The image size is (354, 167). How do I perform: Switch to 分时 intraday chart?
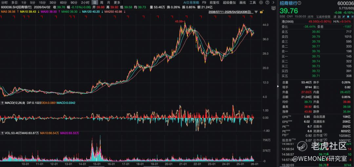[4, 3]
